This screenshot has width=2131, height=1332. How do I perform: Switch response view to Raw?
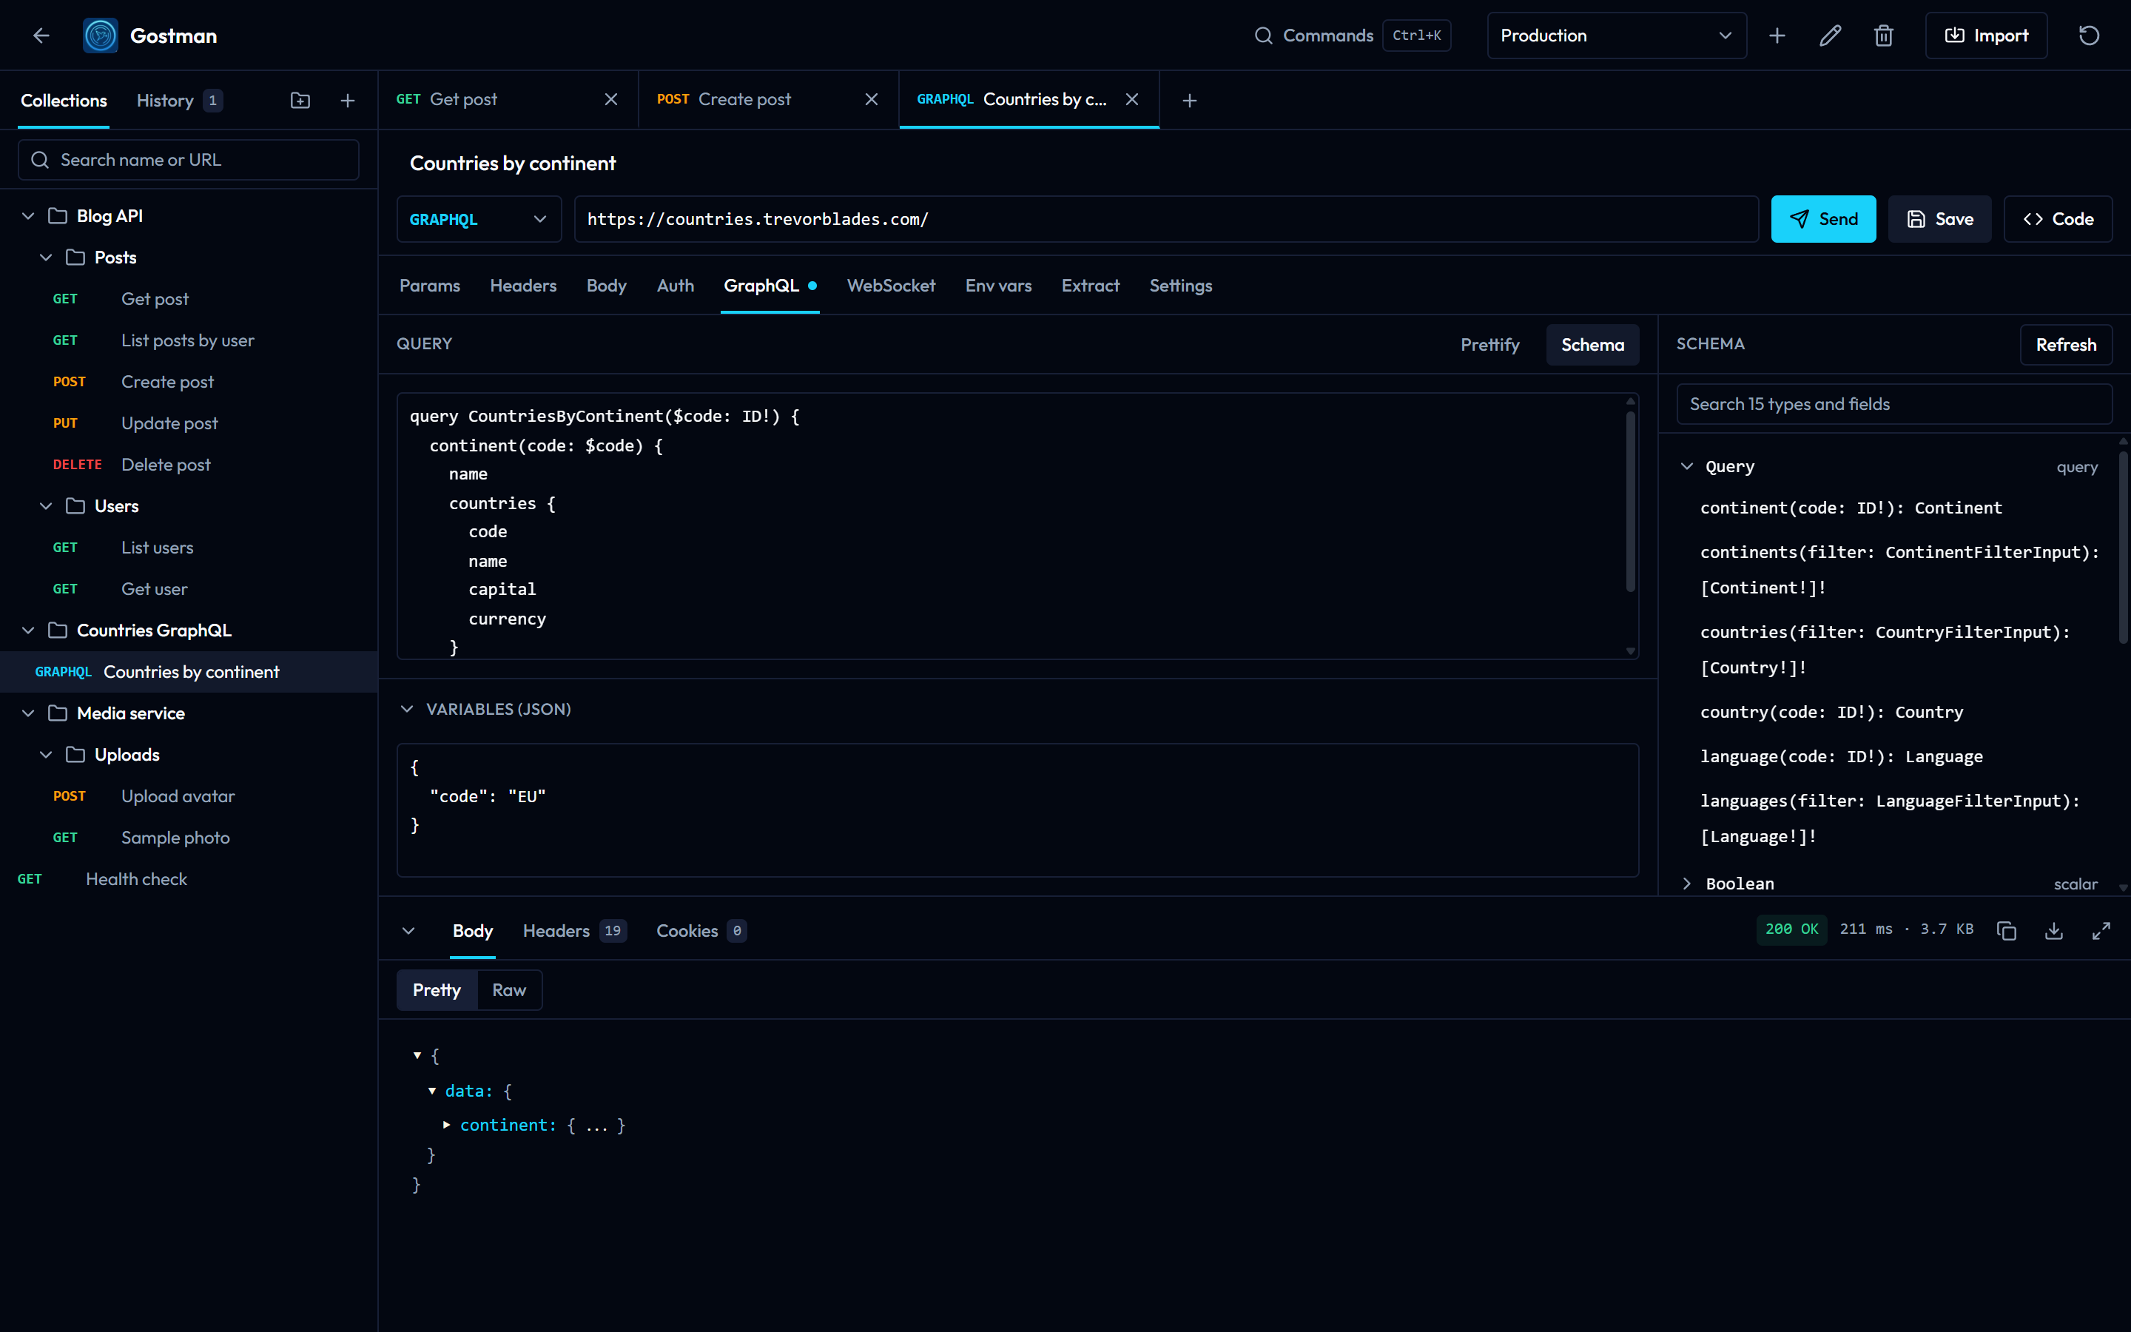pyautogui.click(x=509, y=990)
